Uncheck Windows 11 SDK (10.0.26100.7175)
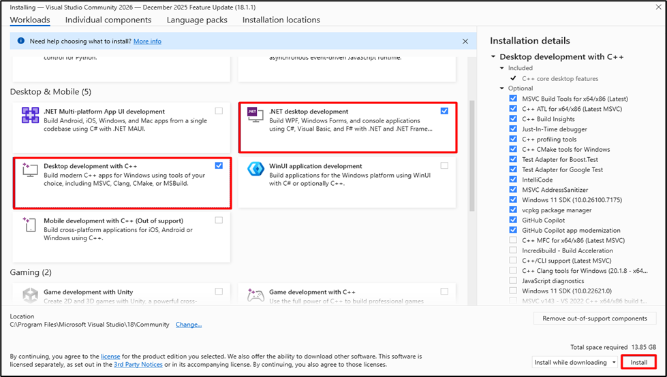Viewport: 667px width, 377px height. [513, 199]
